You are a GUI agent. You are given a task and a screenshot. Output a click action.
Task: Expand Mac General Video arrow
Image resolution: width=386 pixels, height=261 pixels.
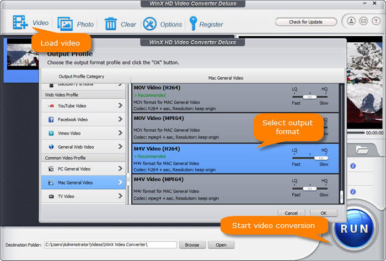(120, 182)
